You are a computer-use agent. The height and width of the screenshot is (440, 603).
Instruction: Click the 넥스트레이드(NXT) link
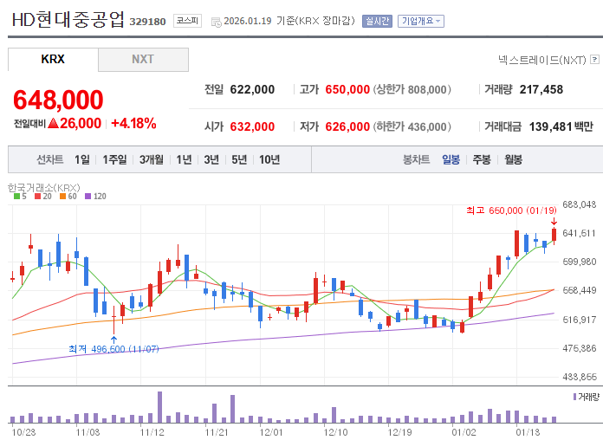point(541,60)
